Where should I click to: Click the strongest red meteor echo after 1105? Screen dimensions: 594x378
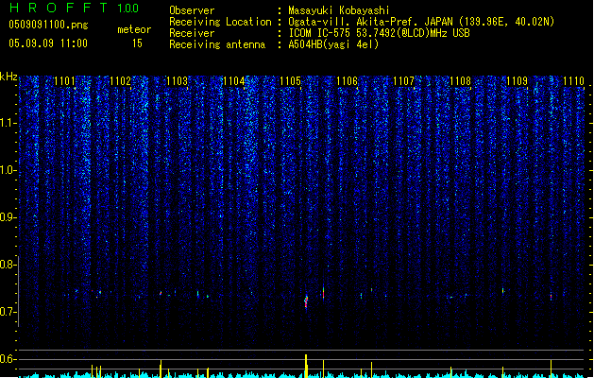click(306, 301)
